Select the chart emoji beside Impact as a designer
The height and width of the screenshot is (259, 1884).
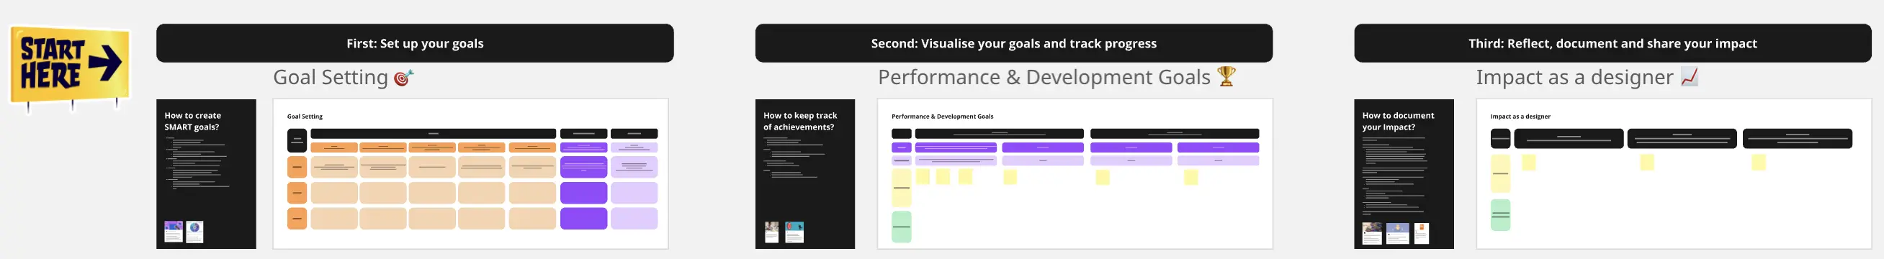(1690, 77)
